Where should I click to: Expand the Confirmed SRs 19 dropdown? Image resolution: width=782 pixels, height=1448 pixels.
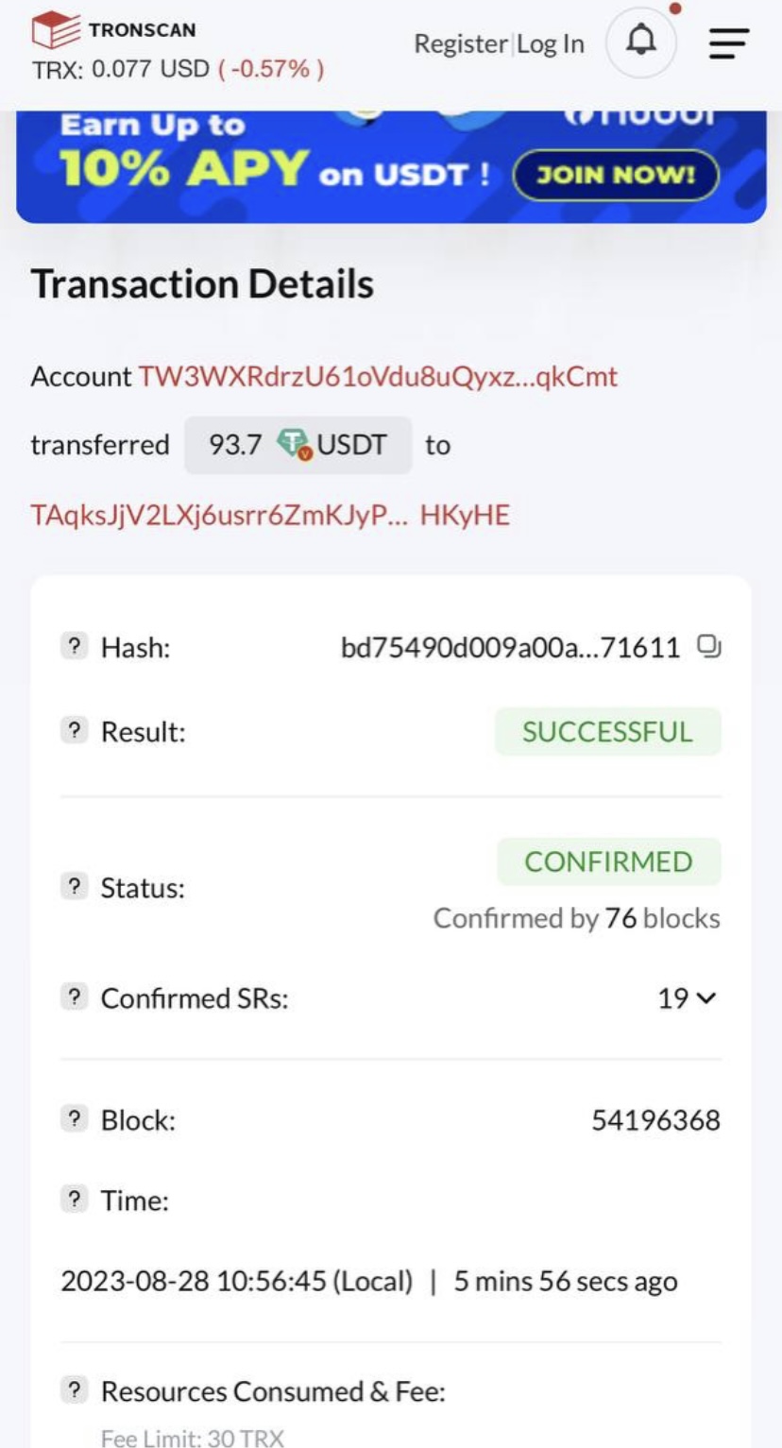688,998
